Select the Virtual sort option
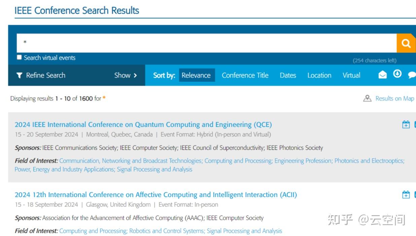Viewport: 416px width, 236px height. point(351,75)
